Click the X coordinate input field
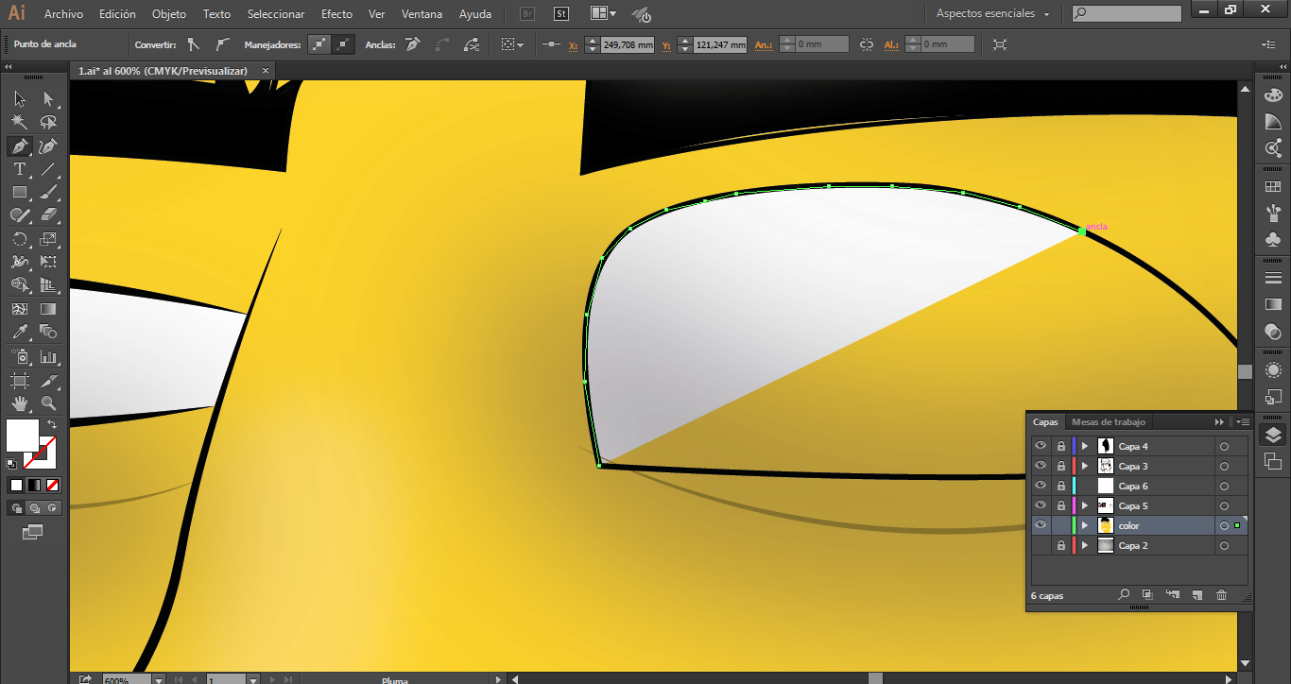The height and width of the screenshot is (684, 1291). [628, 44]
